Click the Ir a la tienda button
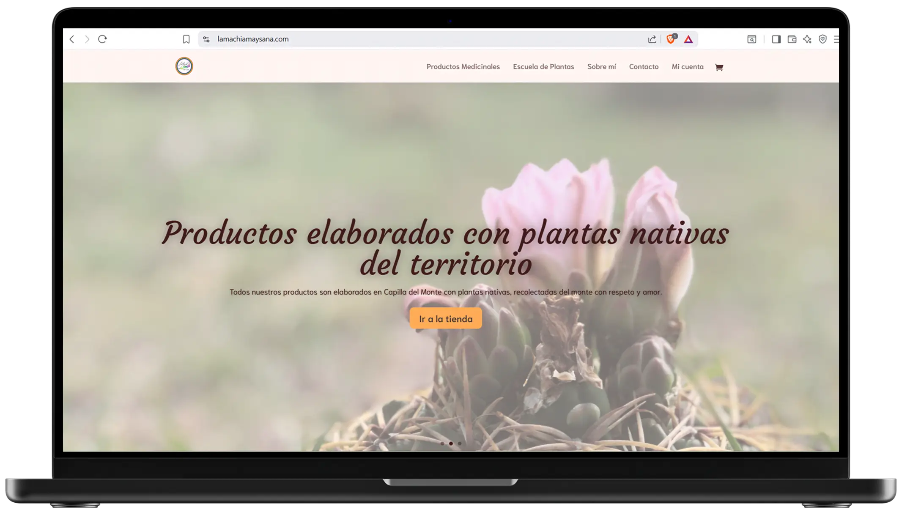This screenshot has height=512, width=902. [445, 319]
